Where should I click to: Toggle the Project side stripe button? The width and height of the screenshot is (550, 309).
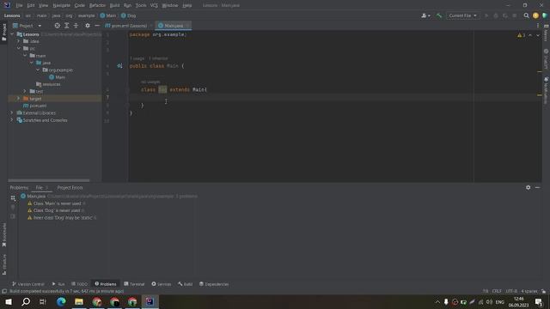coord(4,33)
